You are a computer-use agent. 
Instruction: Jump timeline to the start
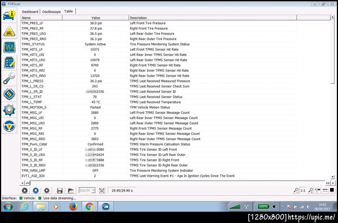[27, 183]
